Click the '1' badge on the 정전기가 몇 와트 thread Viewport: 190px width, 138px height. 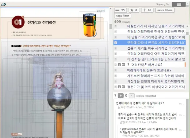coord(119,87)
